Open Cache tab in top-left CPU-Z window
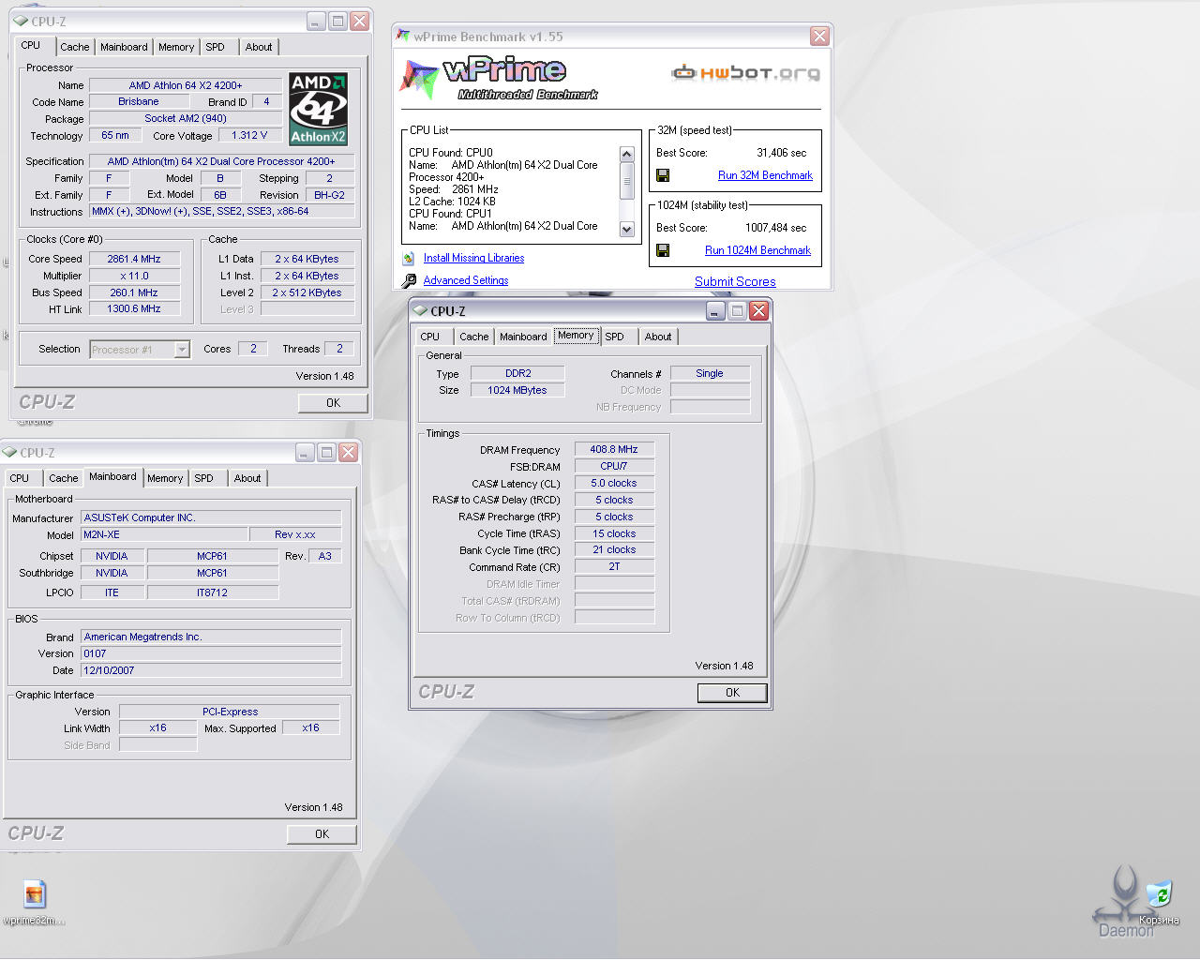 tap(75, 47)
